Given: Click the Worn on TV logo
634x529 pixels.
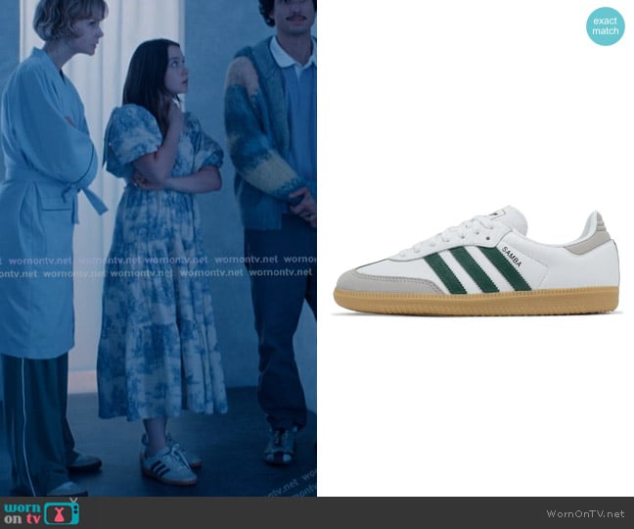Looking at the screenshot, I should click(42, 512).
